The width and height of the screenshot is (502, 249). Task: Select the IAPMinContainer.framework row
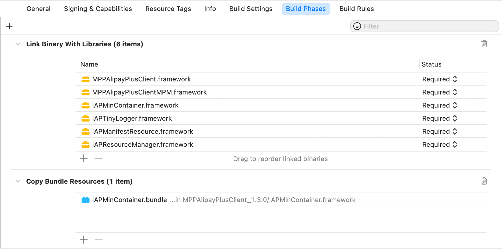pyautogui.click(x=281, y=105)
